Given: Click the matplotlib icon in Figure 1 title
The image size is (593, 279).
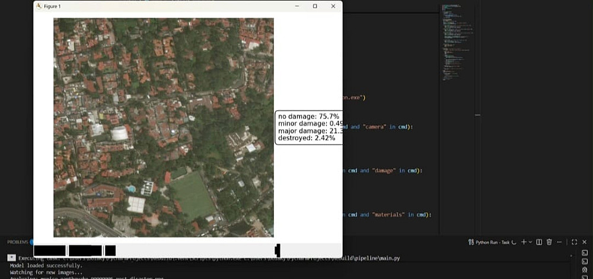Looking at the screenshot, I should point(39,7).
